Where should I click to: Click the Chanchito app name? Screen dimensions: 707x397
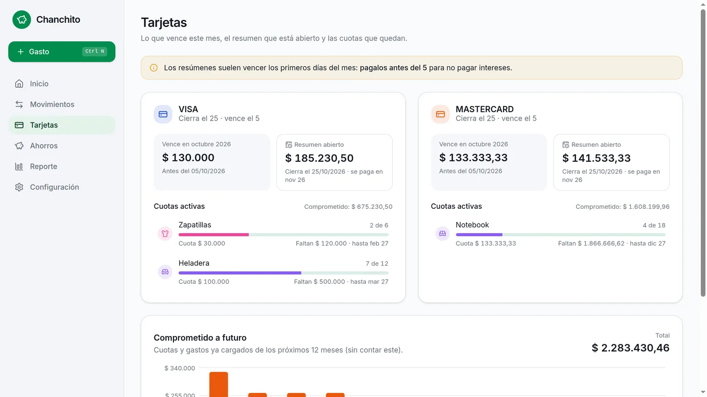pyautogui.click(x=58, y=20)
